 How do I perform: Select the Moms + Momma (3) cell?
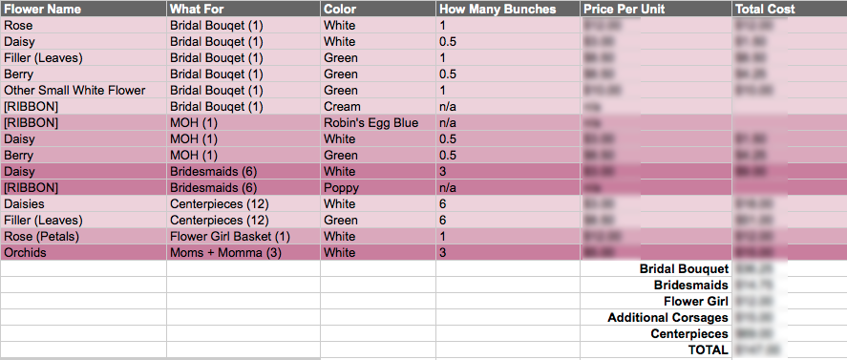[244, 252]
